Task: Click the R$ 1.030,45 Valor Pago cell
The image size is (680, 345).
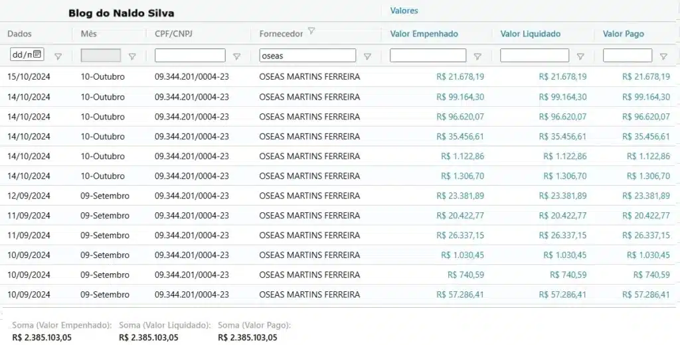Action: point(648,255)
